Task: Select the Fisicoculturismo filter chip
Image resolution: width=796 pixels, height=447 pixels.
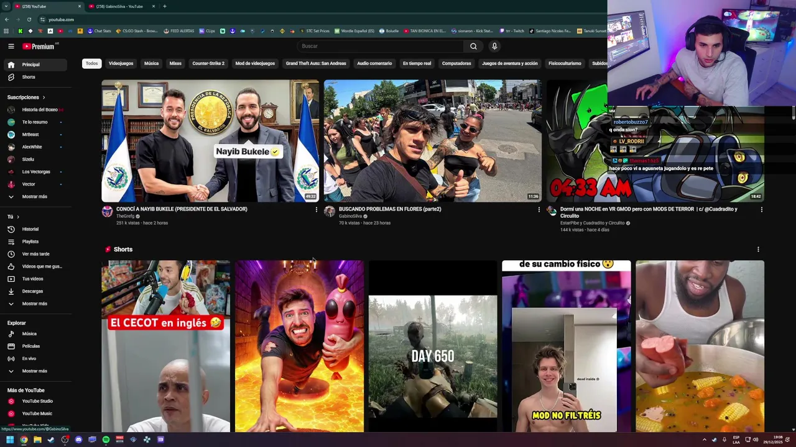Action: pos(565,63)
